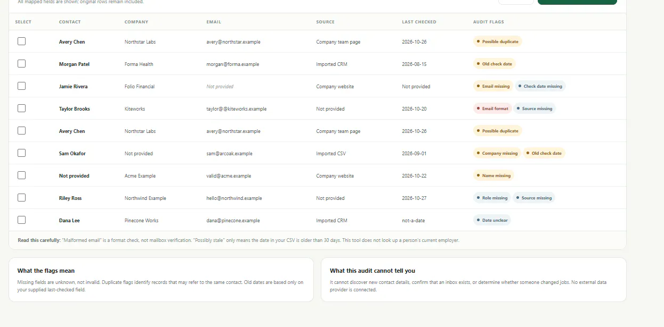Click Old check date flag for Morgan Patel
The width and height of the screenshot is (664, 327).
pos(494,64)
